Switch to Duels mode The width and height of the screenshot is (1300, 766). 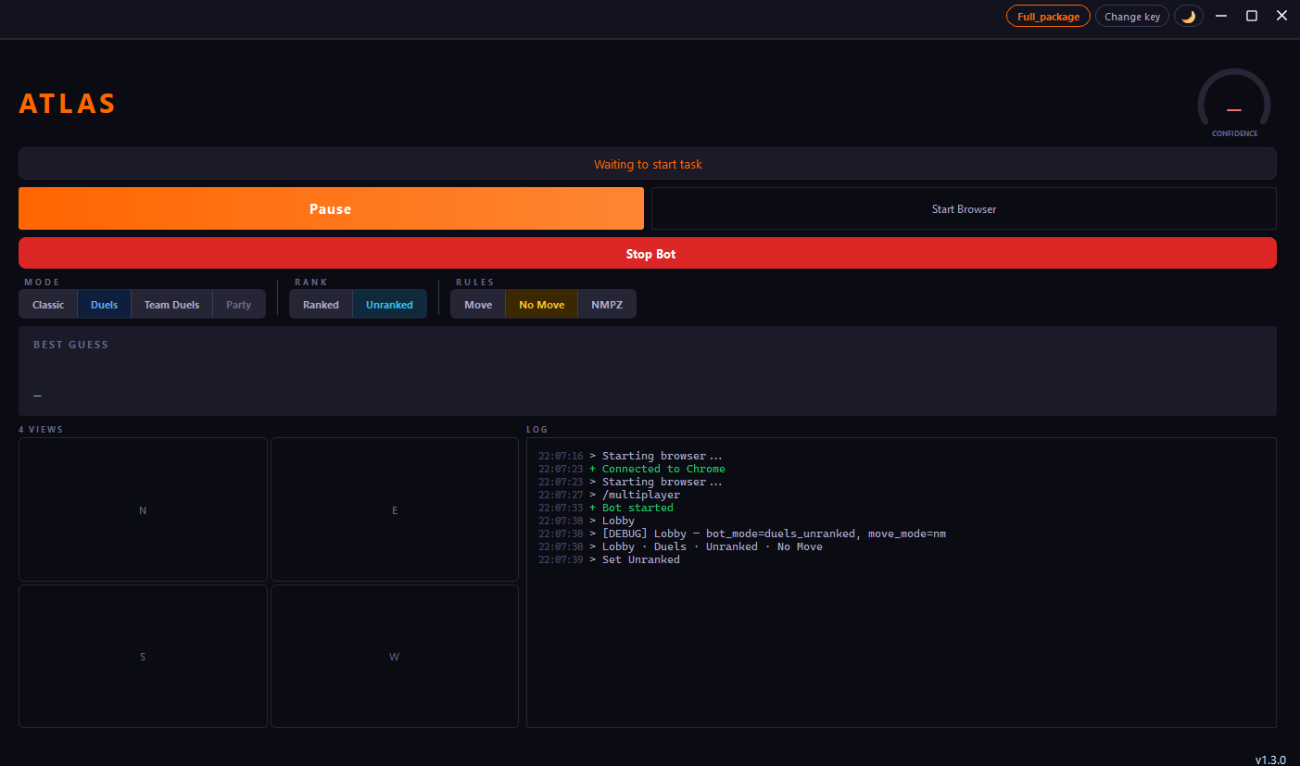[104, 304]
